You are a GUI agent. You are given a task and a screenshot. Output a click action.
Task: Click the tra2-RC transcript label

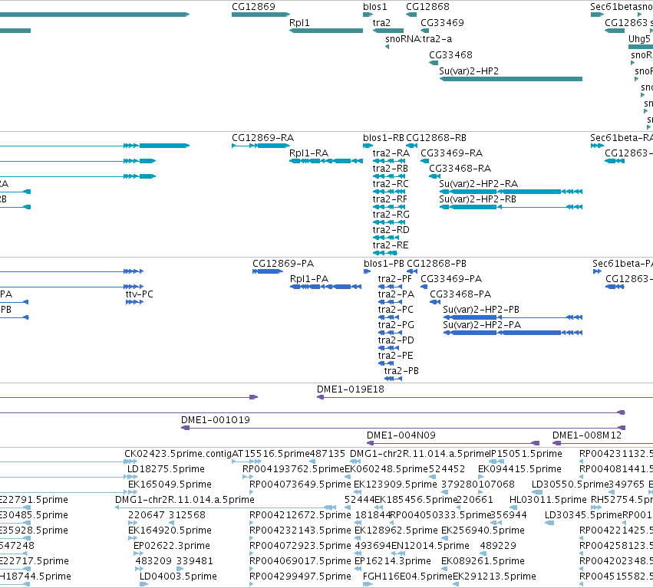coord(391,184)
